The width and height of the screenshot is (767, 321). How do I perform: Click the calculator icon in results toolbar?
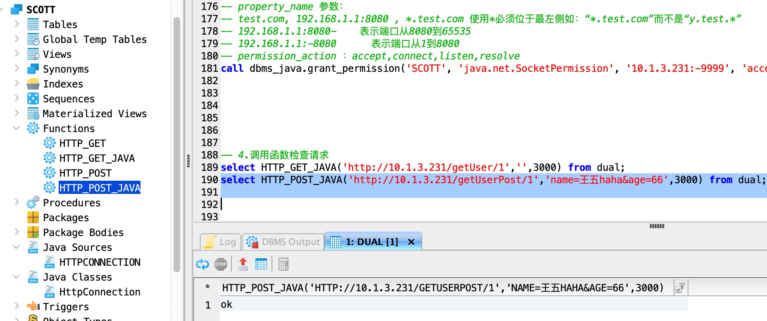[283, 264]
